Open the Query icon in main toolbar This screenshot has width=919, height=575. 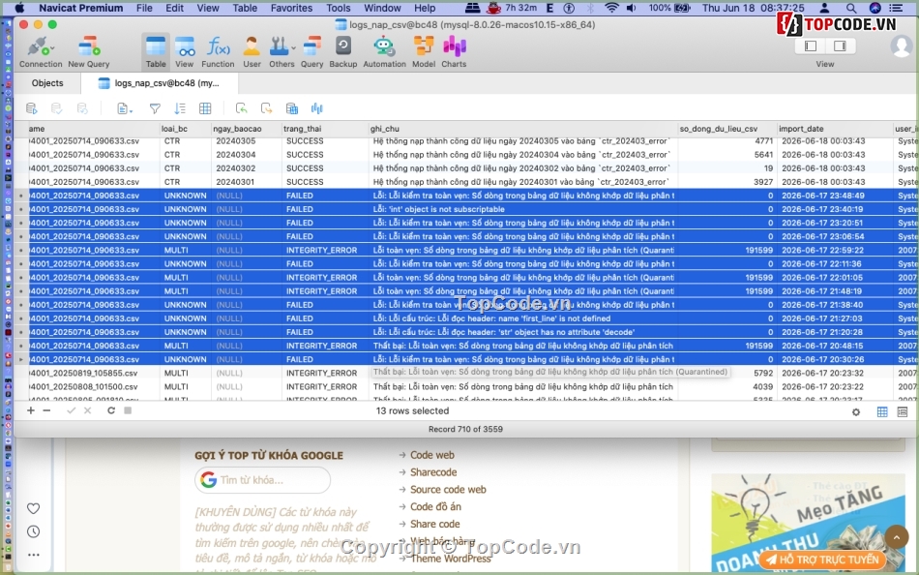click(311, 51)
